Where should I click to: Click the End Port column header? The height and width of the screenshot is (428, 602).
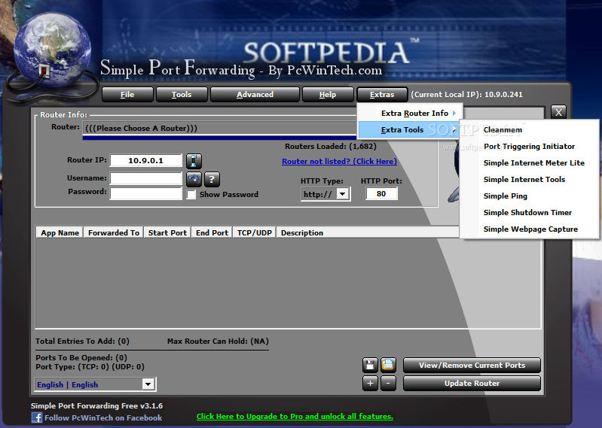(x=212, y=232)
